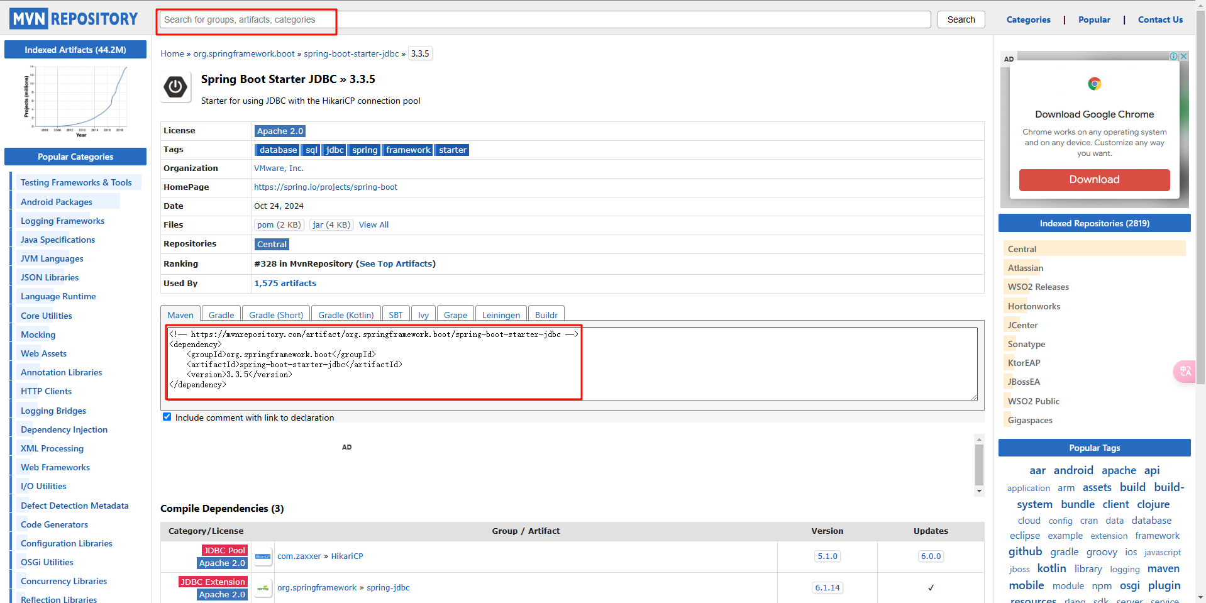The width and height of the screenshot is (1206, 603).
Task: Switch to the Gradle (Kotlin) tab
Action: coord(346,315)
